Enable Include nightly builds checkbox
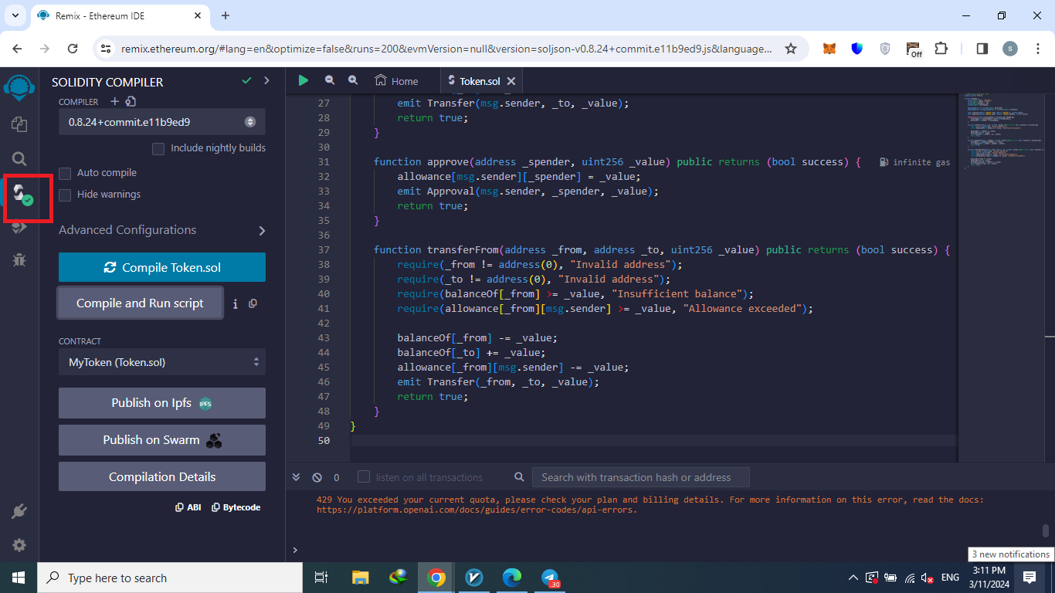 coord(158,148)
